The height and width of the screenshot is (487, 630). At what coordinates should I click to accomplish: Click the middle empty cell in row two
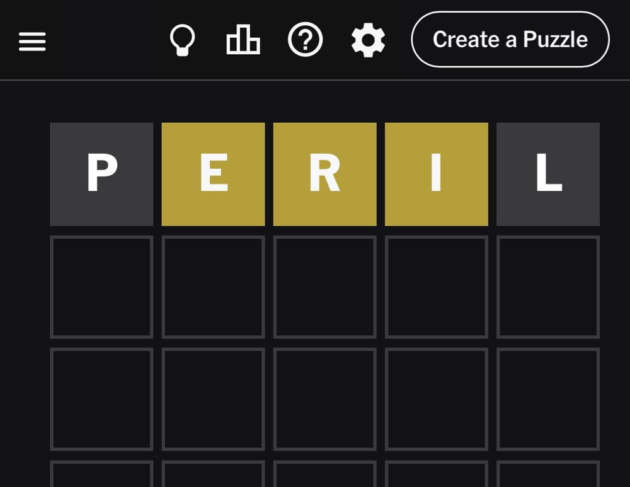tap(324, 285)
